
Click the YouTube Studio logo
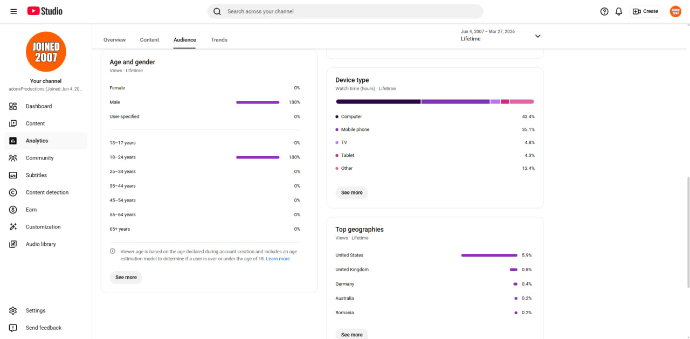45,11
